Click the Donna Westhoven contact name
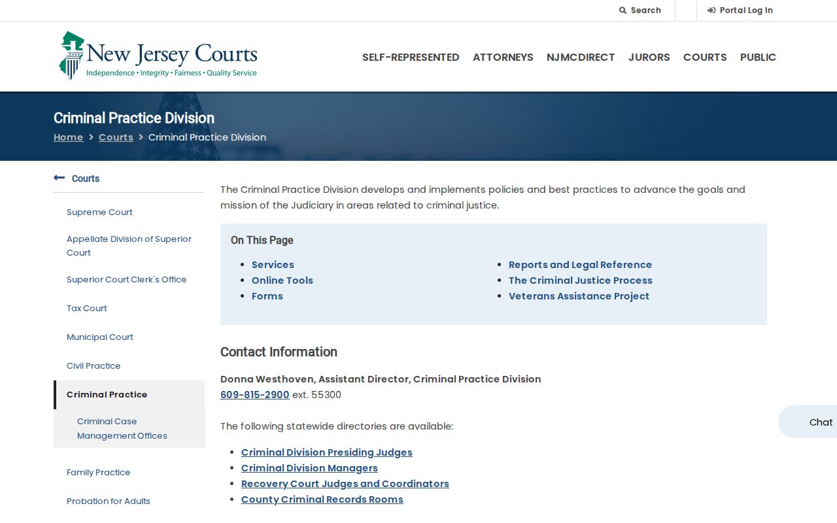This screenshot has width=837, height=523. tap(268, 379)
